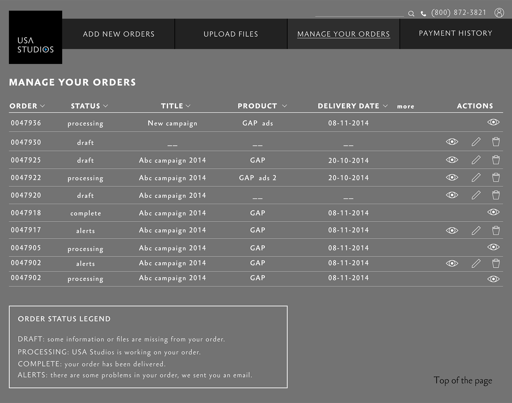Image resolution: width=512 pixels, height=403 pixels.
Task: Sort by the ORDER column chevron
Action: click(x=42, y=106)
